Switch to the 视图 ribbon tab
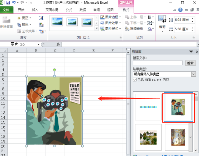The width and height of the screenshot is (199, 156). click(x=110, y=10)
